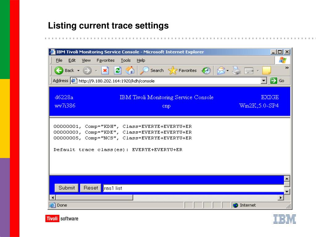Click the Back arrow icon
This screenshot has width=316, height=237.
(x=59, y=70)
